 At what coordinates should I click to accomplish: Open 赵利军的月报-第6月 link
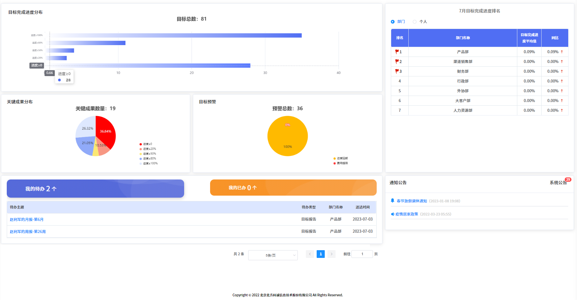point(27,220)
